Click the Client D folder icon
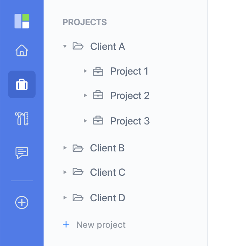 pyautogui.click(x=78, y=198)
